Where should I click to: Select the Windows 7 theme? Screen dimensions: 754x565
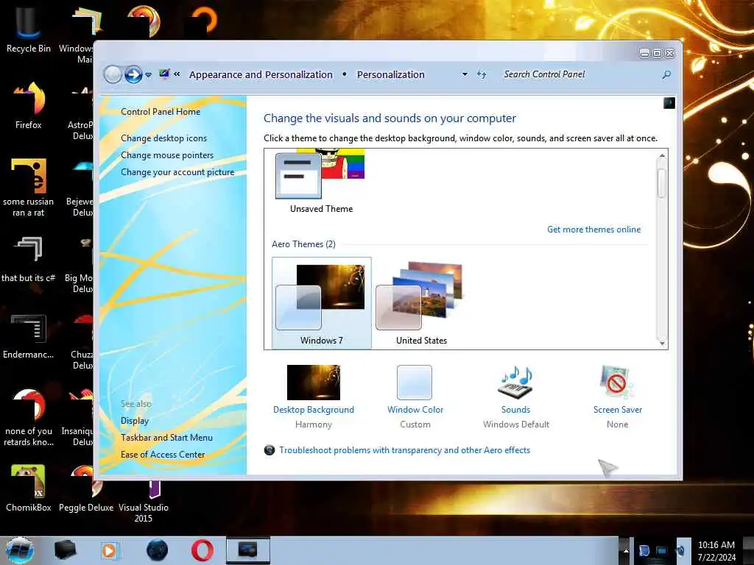click(321, 302)
